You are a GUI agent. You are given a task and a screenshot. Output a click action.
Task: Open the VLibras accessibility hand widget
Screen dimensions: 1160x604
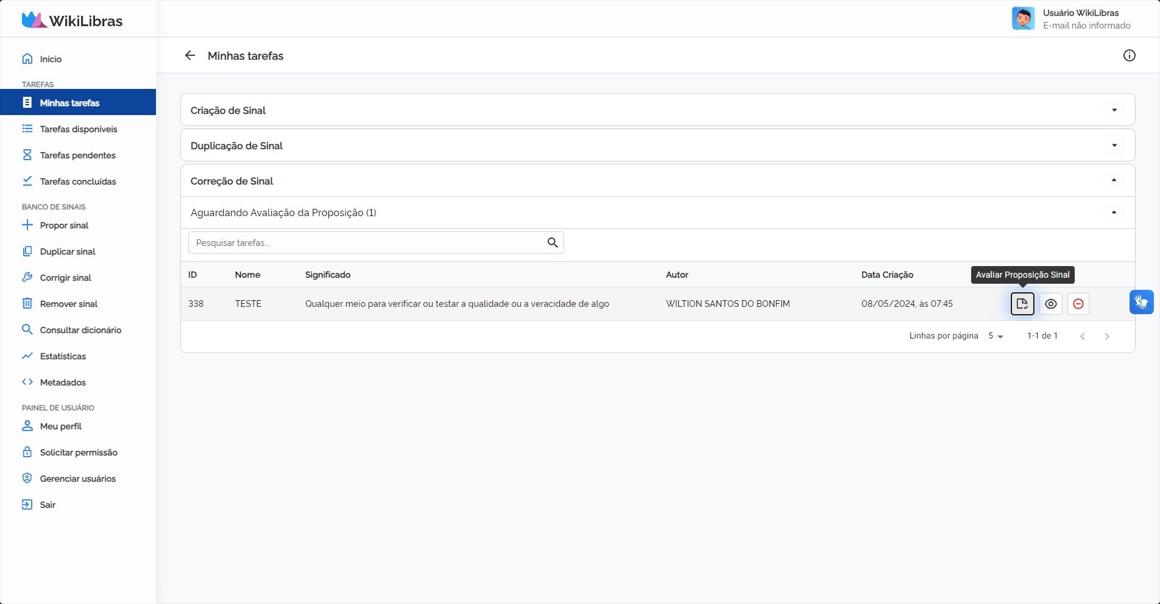[x=1141, y=302]
